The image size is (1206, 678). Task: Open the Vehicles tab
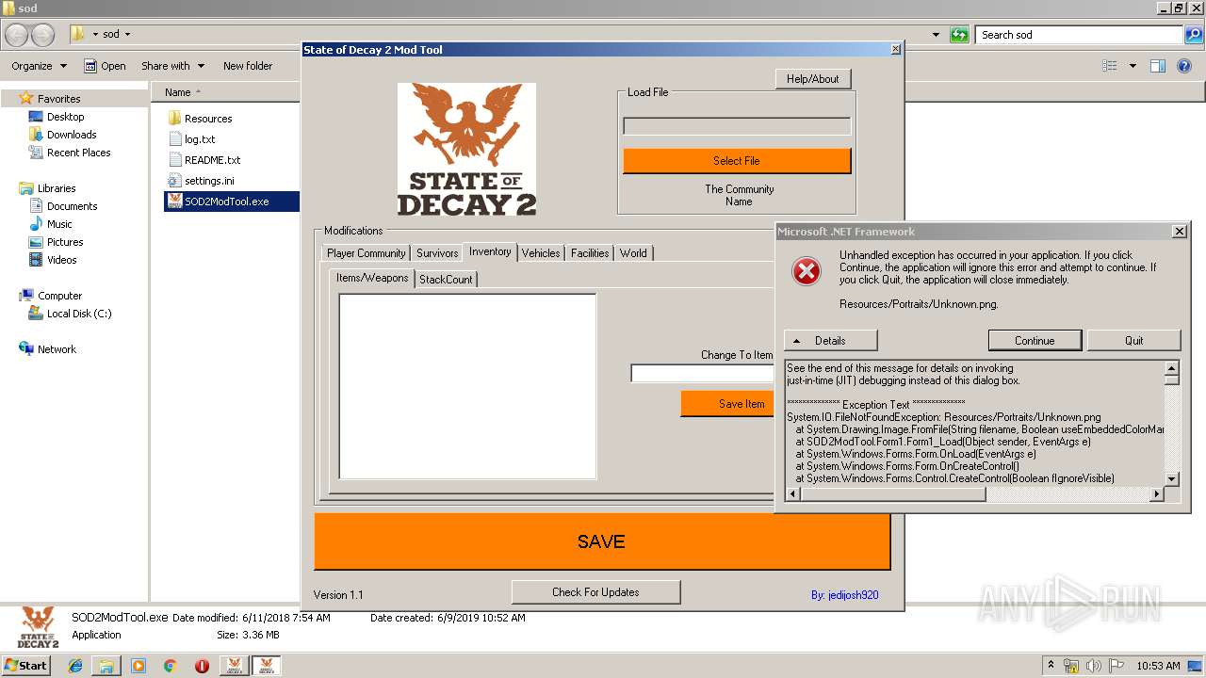click(541, 253)
